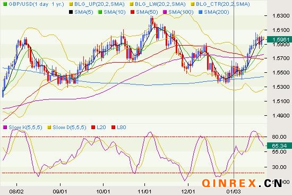Click the red SMA(50) legend square
292x195 pixels.
[x=132, y=12]
